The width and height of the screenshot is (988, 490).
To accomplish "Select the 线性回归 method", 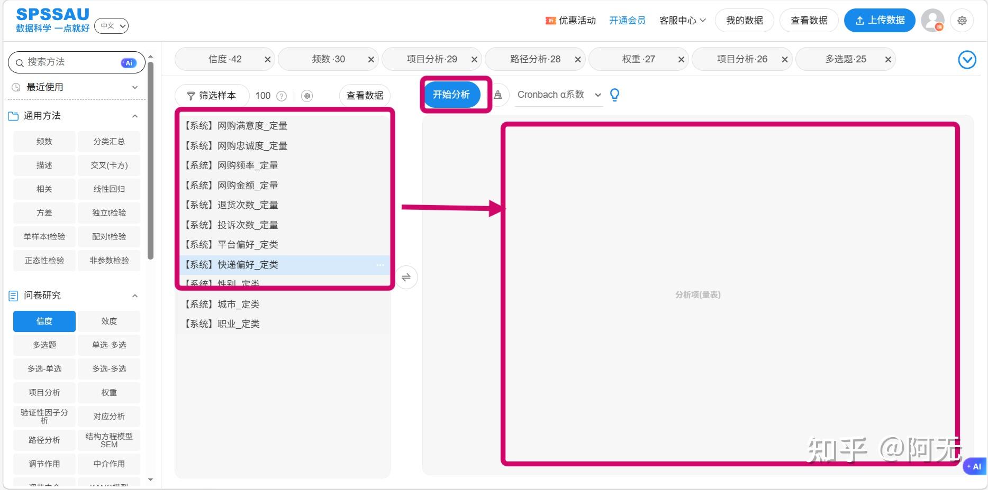I will click(109, 189).
